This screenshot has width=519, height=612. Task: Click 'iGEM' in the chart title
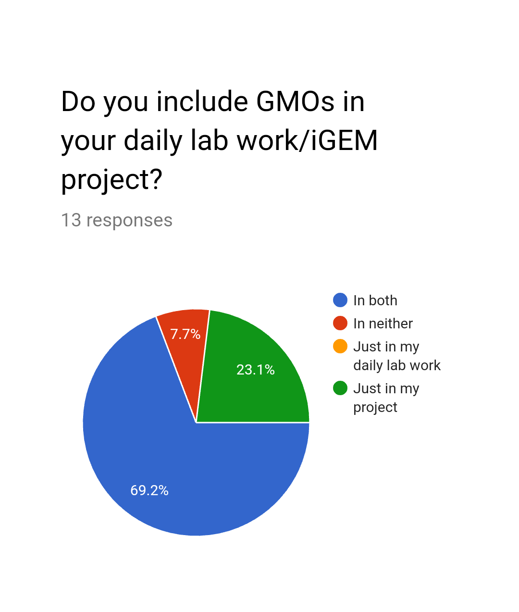pos(344,141)
